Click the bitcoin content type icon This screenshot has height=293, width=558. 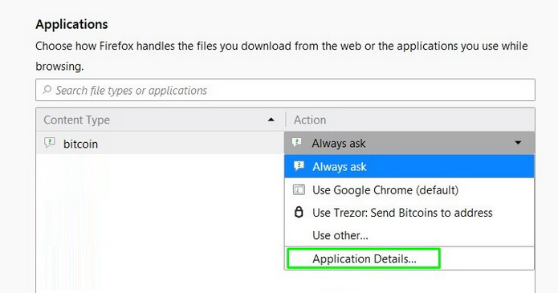(50, 143)
